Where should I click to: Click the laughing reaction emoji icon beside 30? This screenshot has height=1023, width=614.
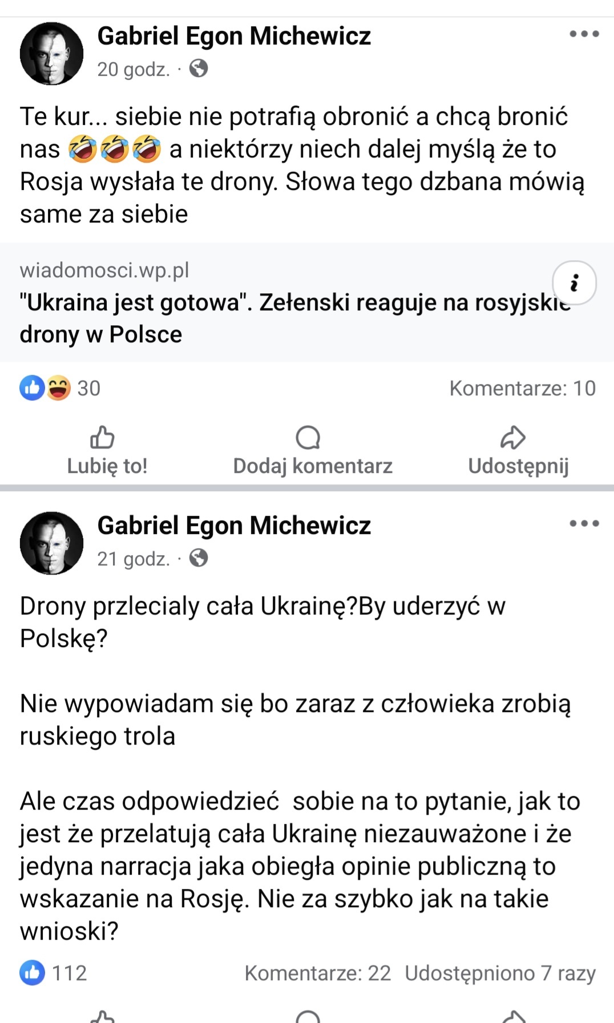coord(58,388)
